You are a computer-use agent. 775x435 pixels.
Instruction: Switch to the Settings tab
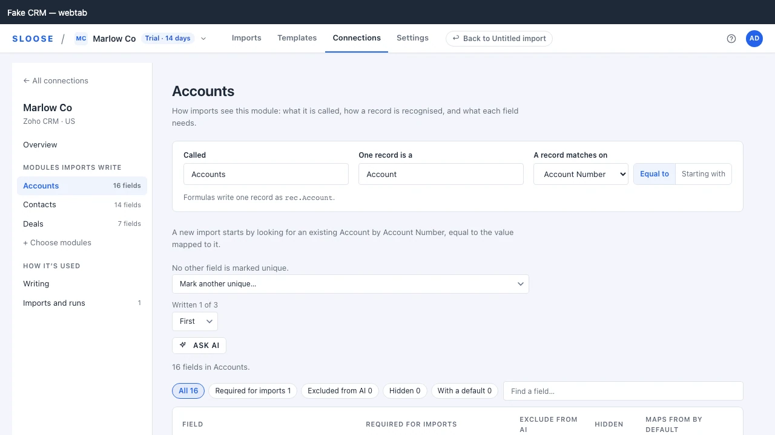412,38
